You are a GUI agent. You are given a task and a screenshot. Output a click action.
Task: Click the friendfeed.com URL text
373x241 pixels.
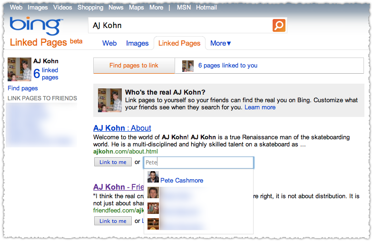(x=118, y=210)
